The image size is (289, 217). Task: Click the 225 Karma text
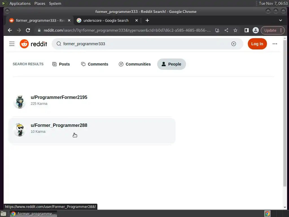click(x=39, y=103)
